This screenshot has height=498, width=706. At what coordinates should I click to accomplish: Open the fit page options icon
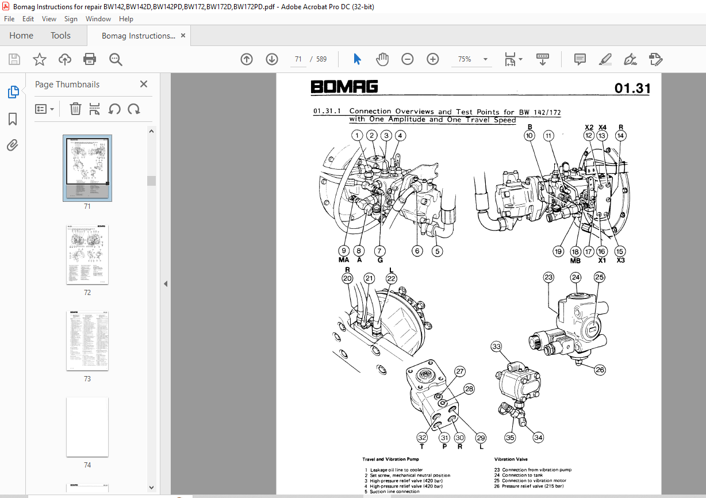coord(513,59)
